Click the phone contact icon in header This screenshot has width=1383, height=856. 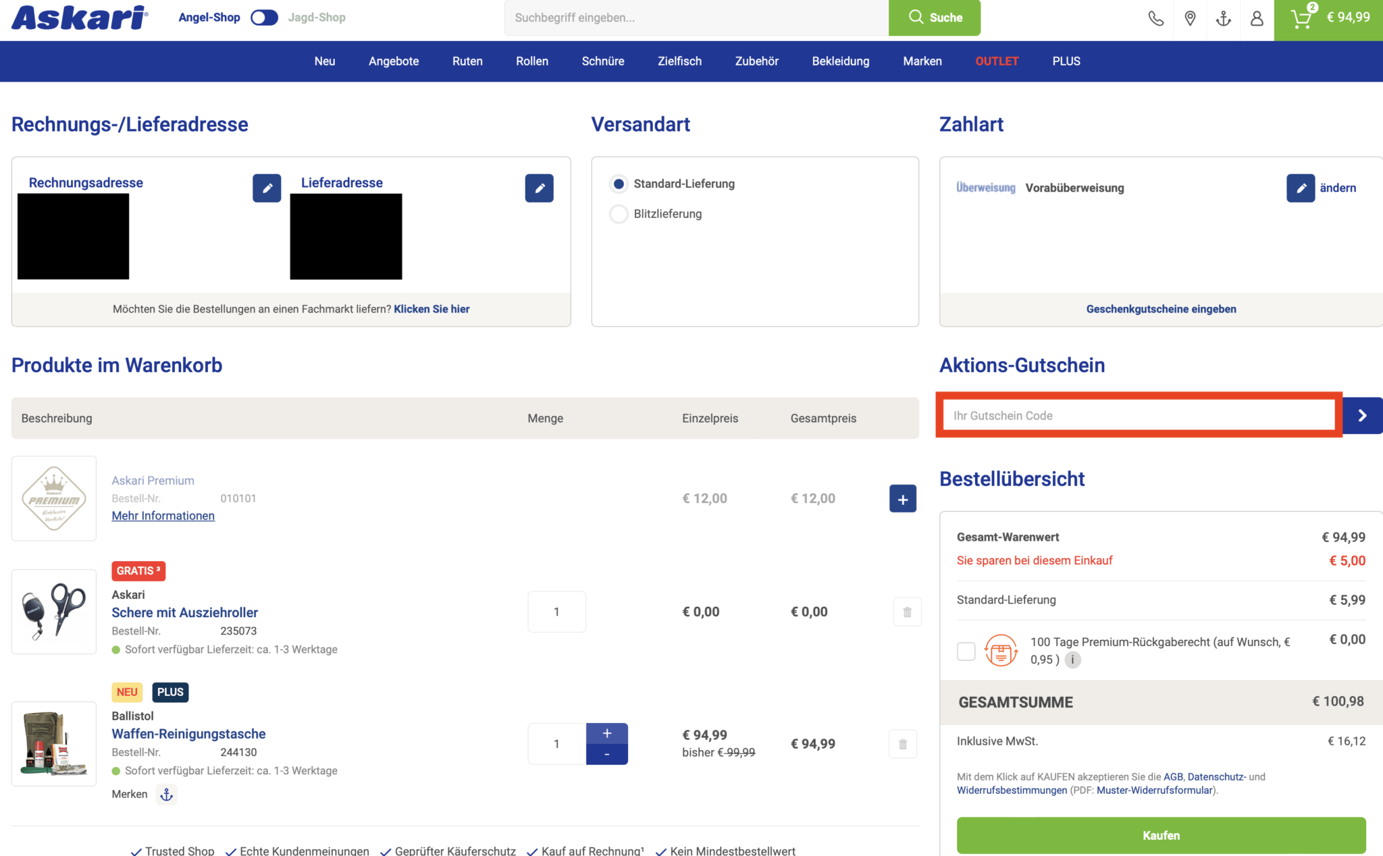coord(1156,18)
